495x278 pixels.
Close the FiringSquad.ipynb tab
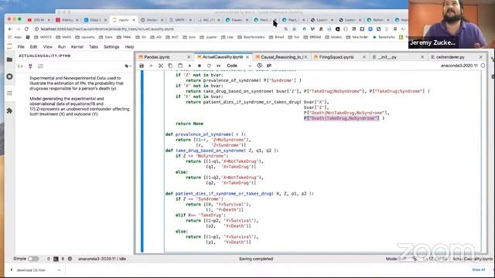(364, 57)
